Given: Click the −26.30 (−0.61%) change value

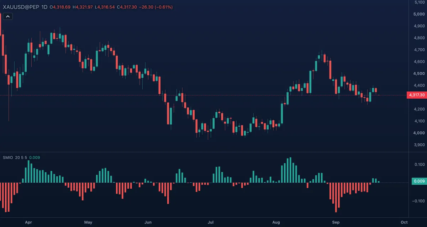Looking at the screenshot, I should 156,7.
